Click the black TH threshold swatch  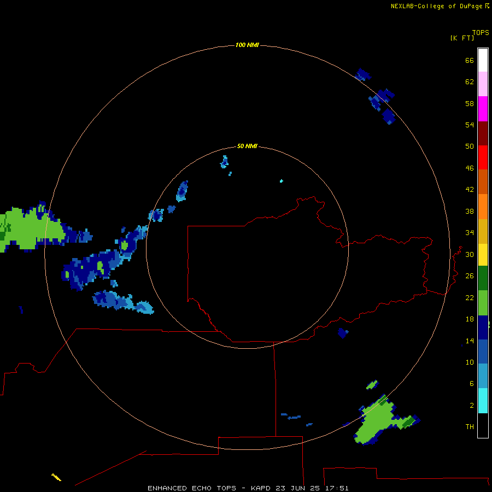483,425
